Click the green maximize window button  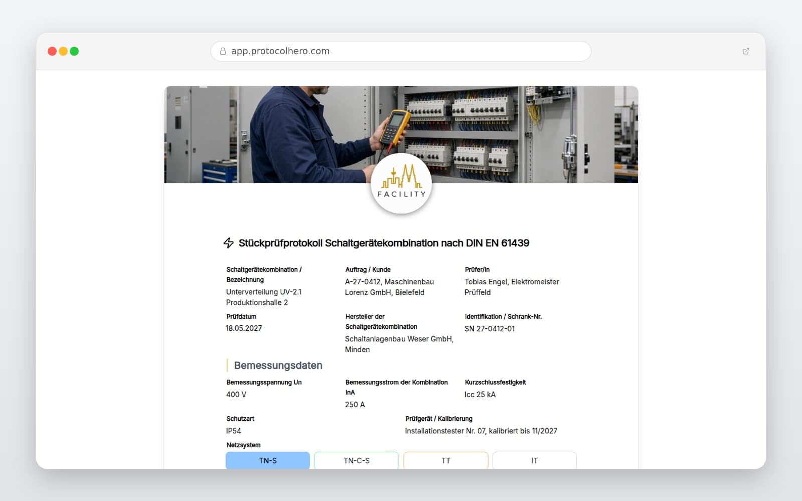coord(74,51)
